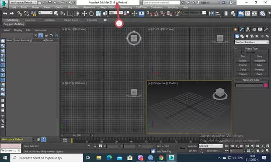Toggle the Selection Lock icon in status bar

coord(95,146)
